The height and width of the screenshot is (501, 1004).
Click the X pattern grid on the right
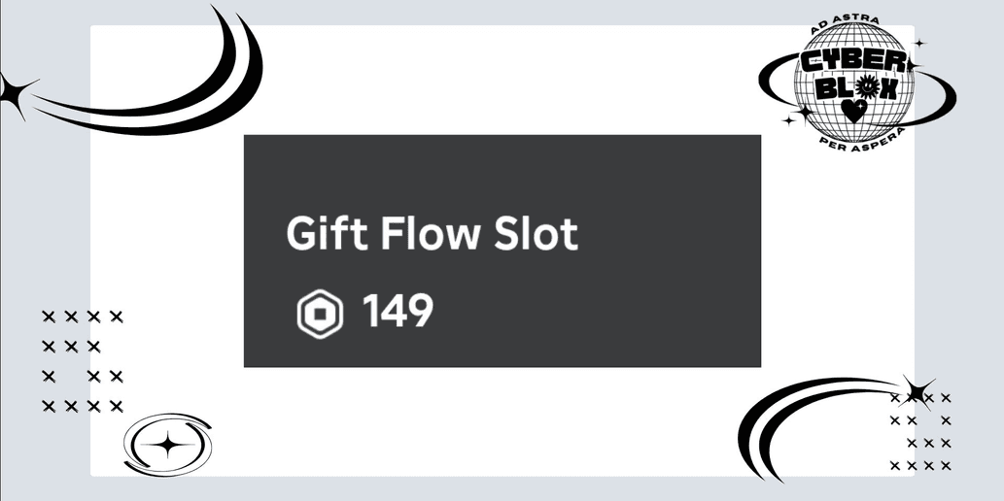(x=920, y=432)
